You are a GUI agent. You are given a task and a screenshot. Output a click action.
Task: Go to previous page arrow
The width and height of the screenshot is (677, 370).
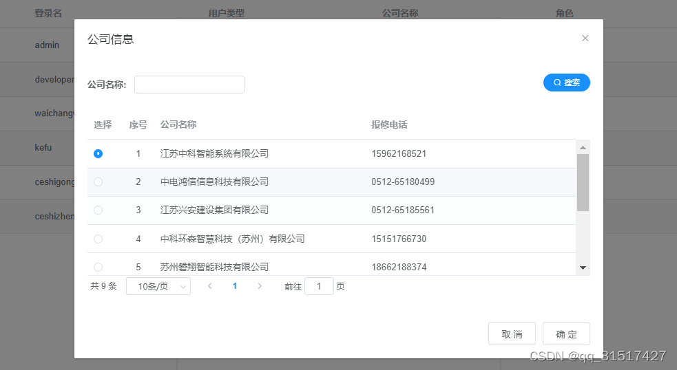point(210,286)
